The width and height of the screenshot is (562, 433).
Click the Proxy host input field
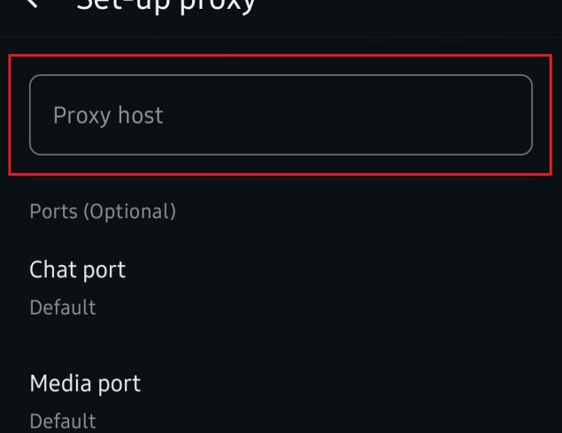[281, 115]
